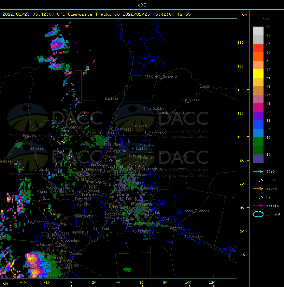Click the 'Lomas_Blancas' map label
The image size is (284, 287).
(196, 211)
